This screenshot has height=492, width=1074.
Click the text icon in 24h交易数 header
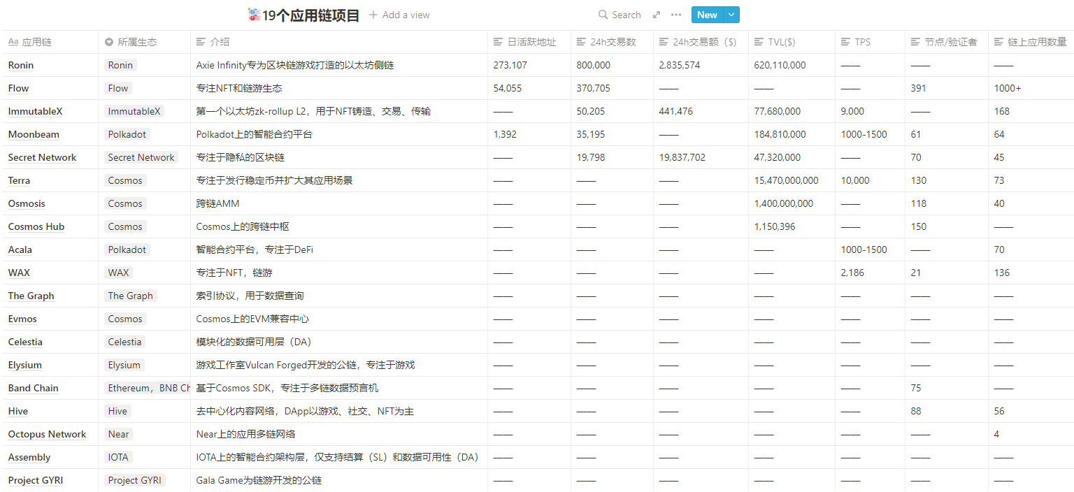tap(582, 42)
